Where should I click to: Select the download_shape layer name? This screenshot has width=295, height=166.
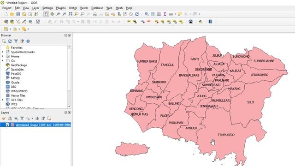[x=43, y=125]
